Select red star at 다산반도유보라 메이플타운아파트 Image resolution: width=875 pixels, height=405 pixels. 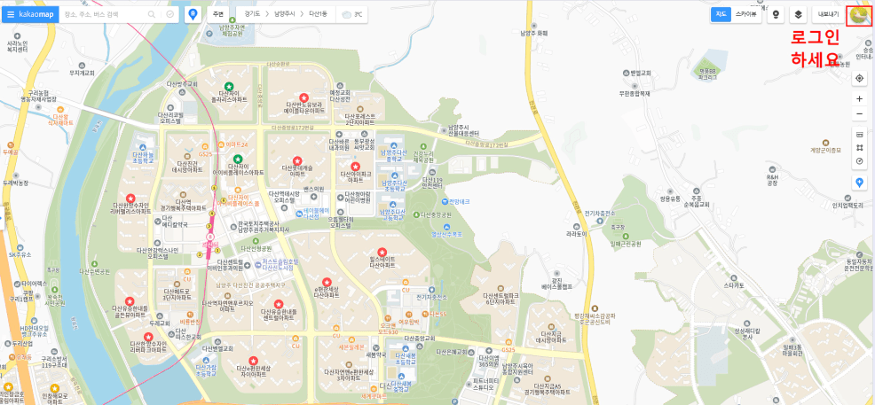[x=304, y=97]
